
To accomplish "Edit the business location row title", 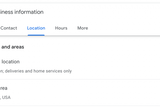I will (x=10, y=62).
